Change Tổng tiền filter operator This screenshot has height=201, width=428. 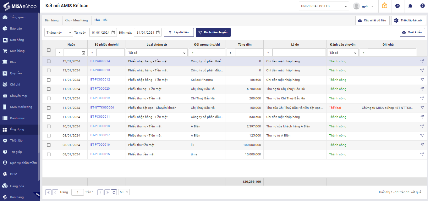tap(230, 53)
